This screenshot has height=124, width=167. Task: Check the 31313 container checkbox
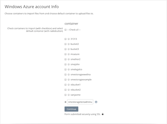pos(65,39)
